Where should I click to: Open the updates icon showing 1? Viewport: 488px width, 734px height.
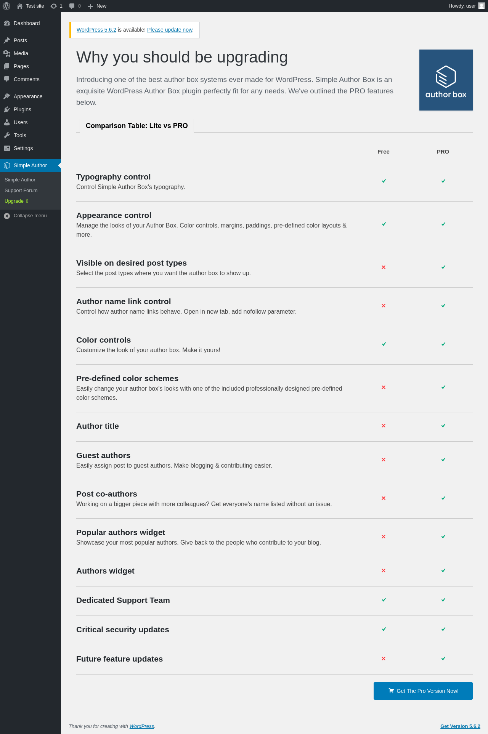pyautogui.click(x=54, y=6)
